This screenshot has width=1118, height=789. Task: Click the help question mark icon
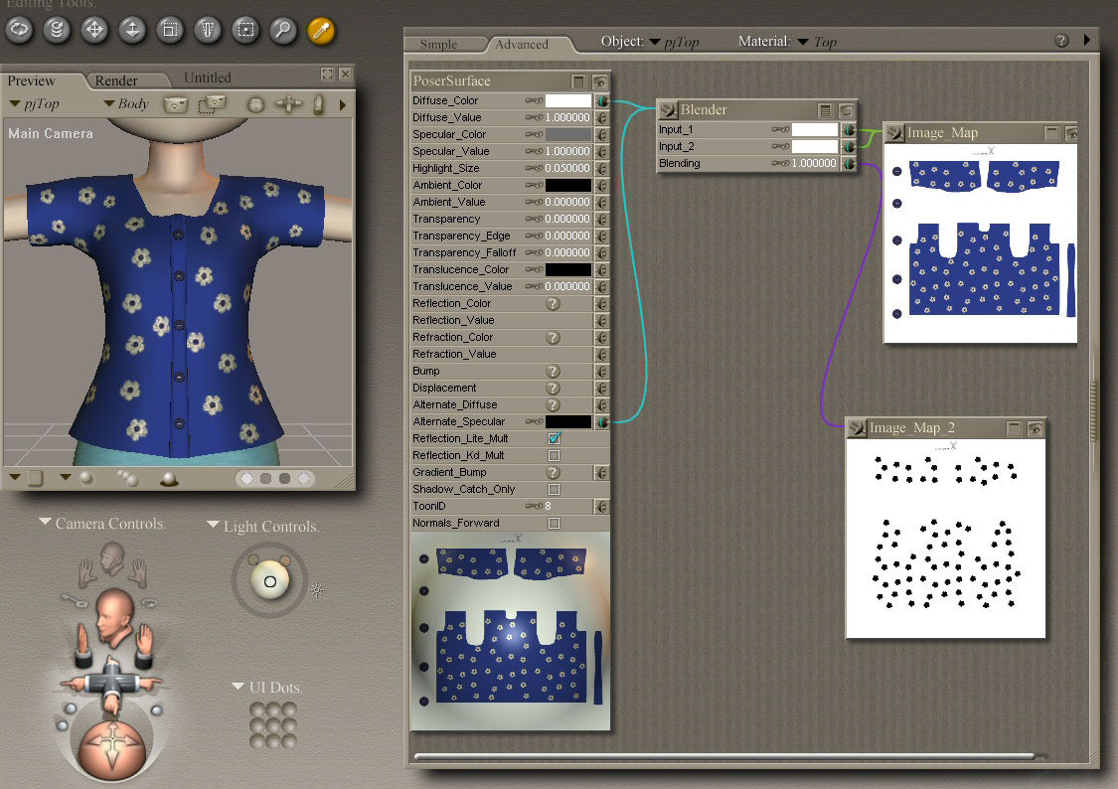[1061, 41]
